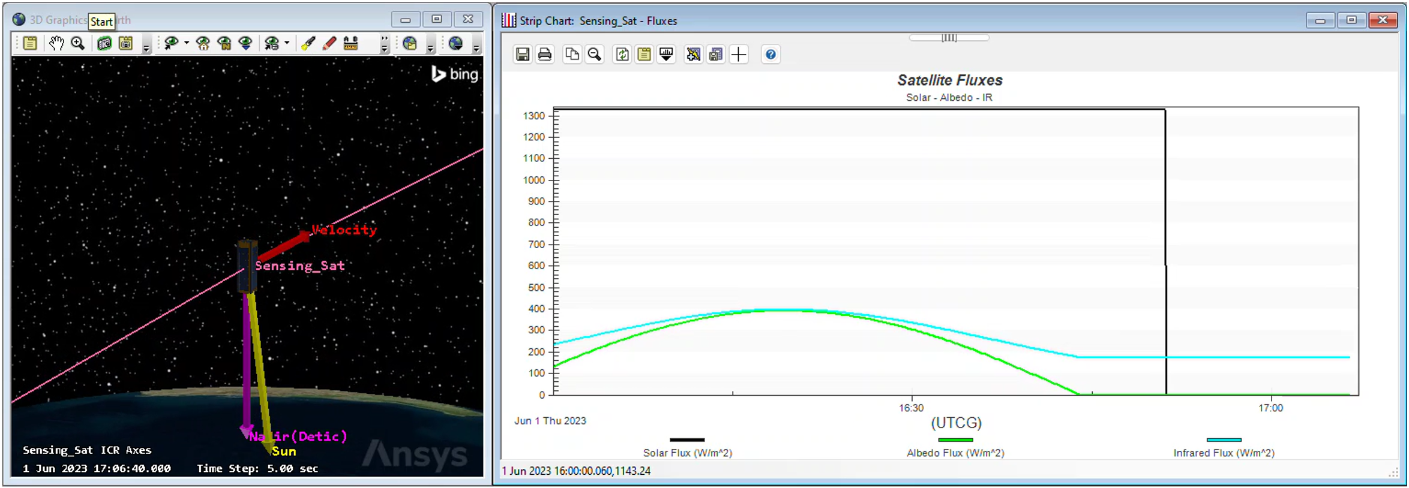The image size is (1409, 488).
Task: Click the save-as-quick-report icon in strip chart
Action: 716,55
